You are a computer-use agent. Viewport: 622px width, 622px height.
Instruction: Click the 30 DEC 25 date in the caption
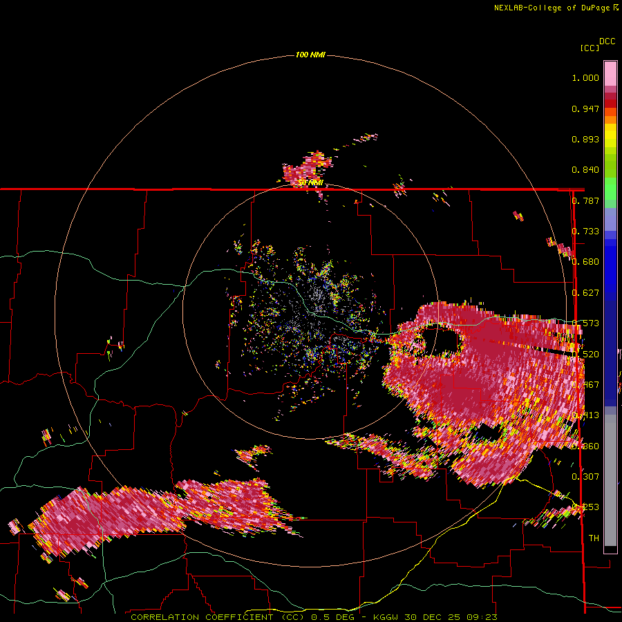click(x=433, y=617)
